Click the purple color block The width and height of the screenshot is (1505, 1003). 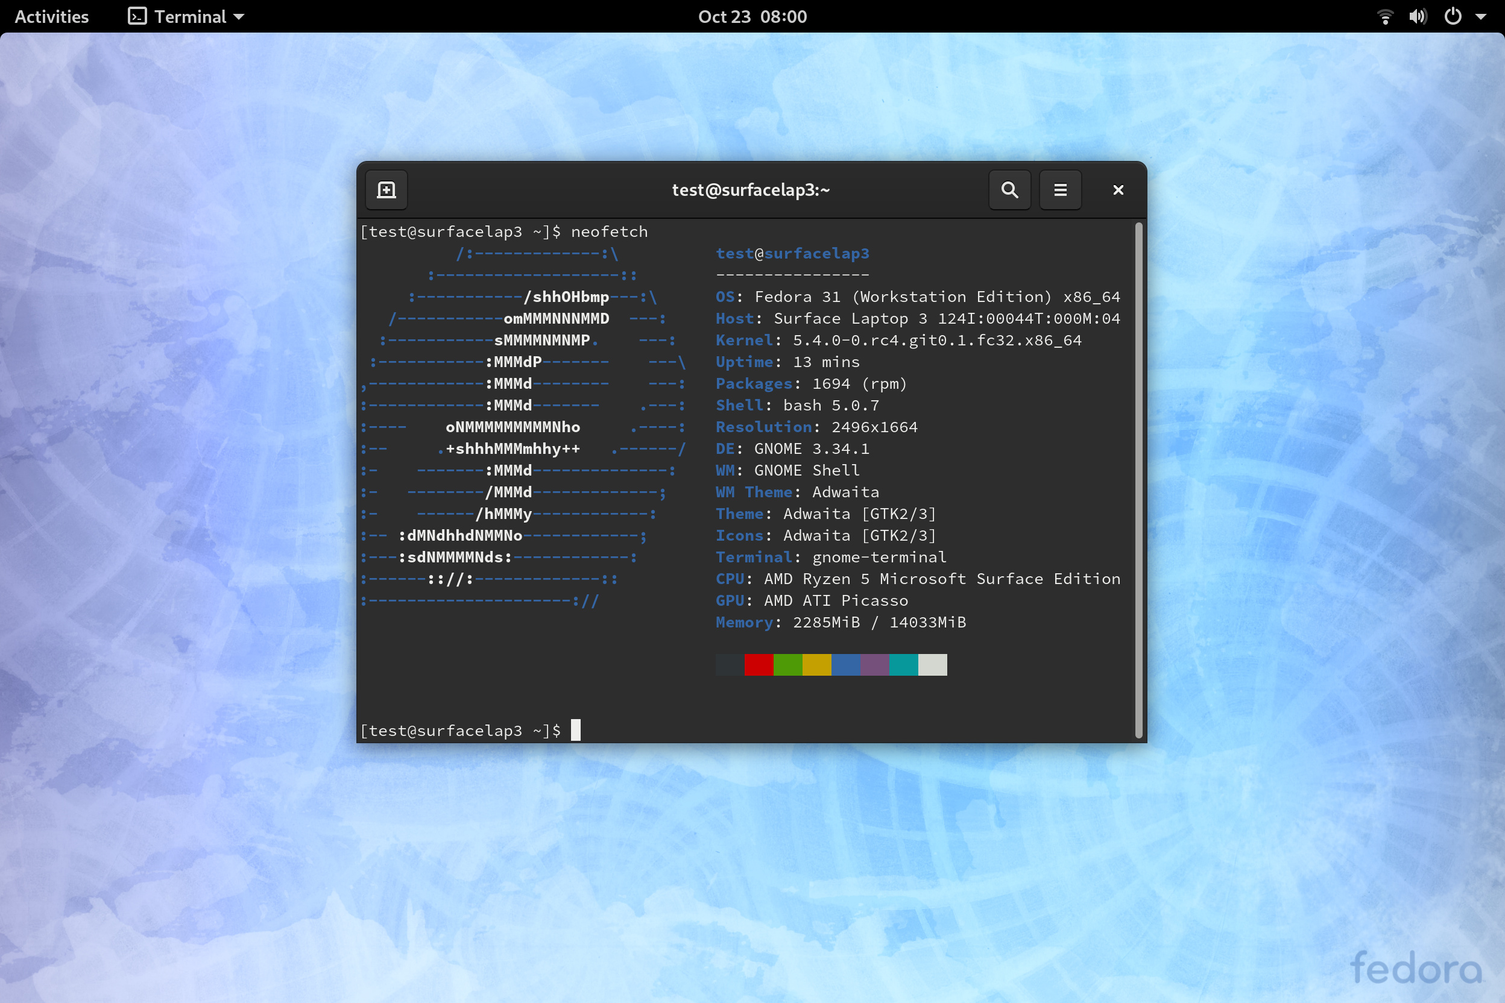(x=875, y=665)
